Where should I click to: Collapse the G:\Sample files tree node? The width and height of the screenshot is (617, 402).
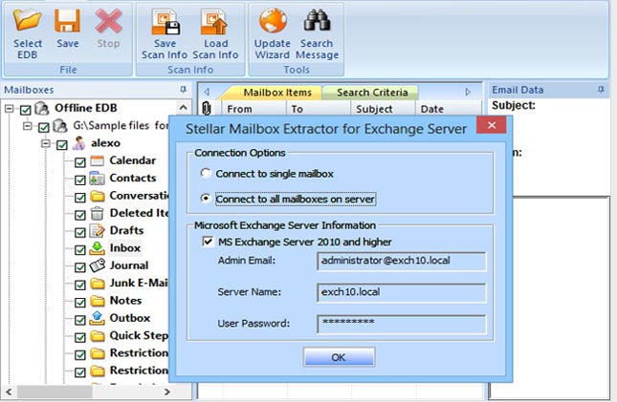(x=27, y=126)
